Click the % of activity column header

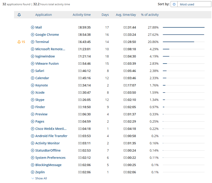(150, 15)
